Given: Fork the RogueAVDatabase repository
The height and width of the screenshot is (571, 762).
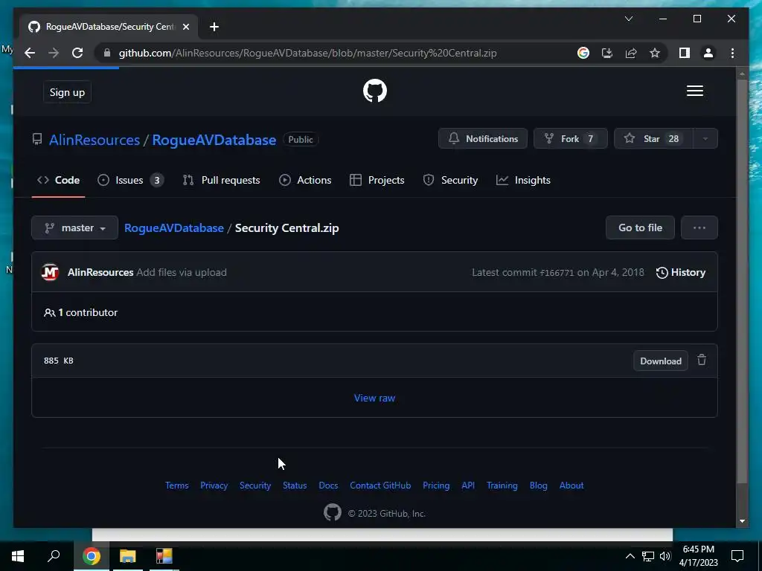Looking at the screenshot, I should (x=570, y=138).
